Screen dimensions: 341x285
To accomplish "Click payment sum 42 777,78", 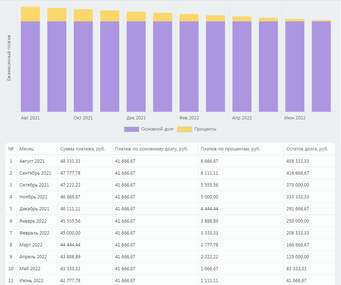I will (x=70, y=280).
